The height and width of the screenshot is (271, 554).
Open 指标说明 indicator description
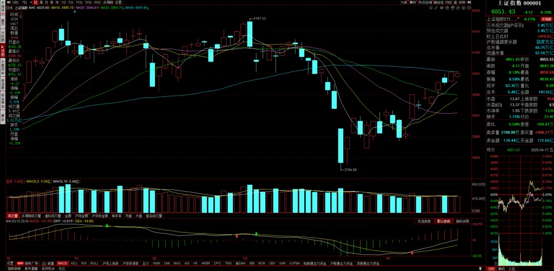[462, 221]
